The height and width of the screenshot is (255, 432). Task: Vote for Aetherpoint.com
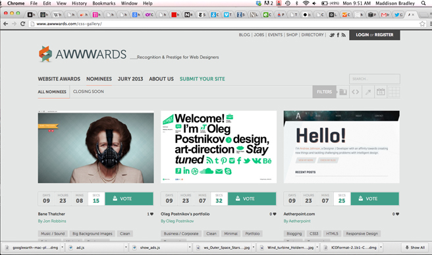(375, 199)
